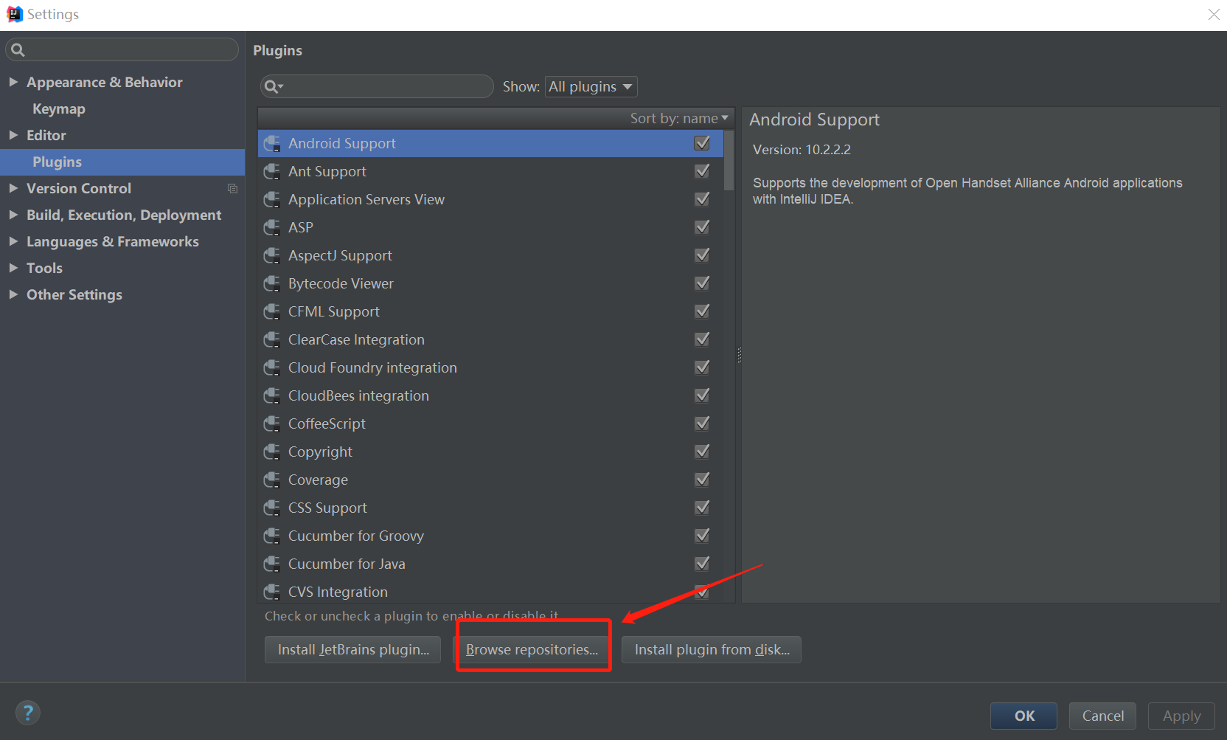Click the CVS Integration plugin icon
The height and width of the screenshot is (740, 1227).
pyautogui.click(x=272, y=592)
